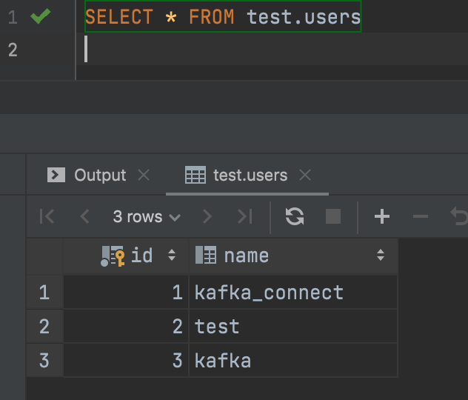Switch to the Output tab
This screenshot has height=400, width=468.
click(99, 176)
